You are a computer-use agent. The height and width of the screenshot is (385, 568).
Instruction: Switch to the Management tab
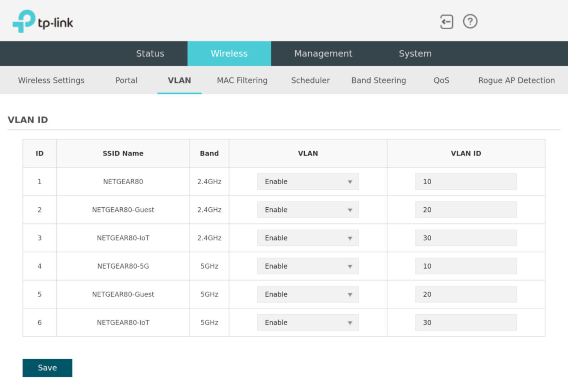click(323, 53)
